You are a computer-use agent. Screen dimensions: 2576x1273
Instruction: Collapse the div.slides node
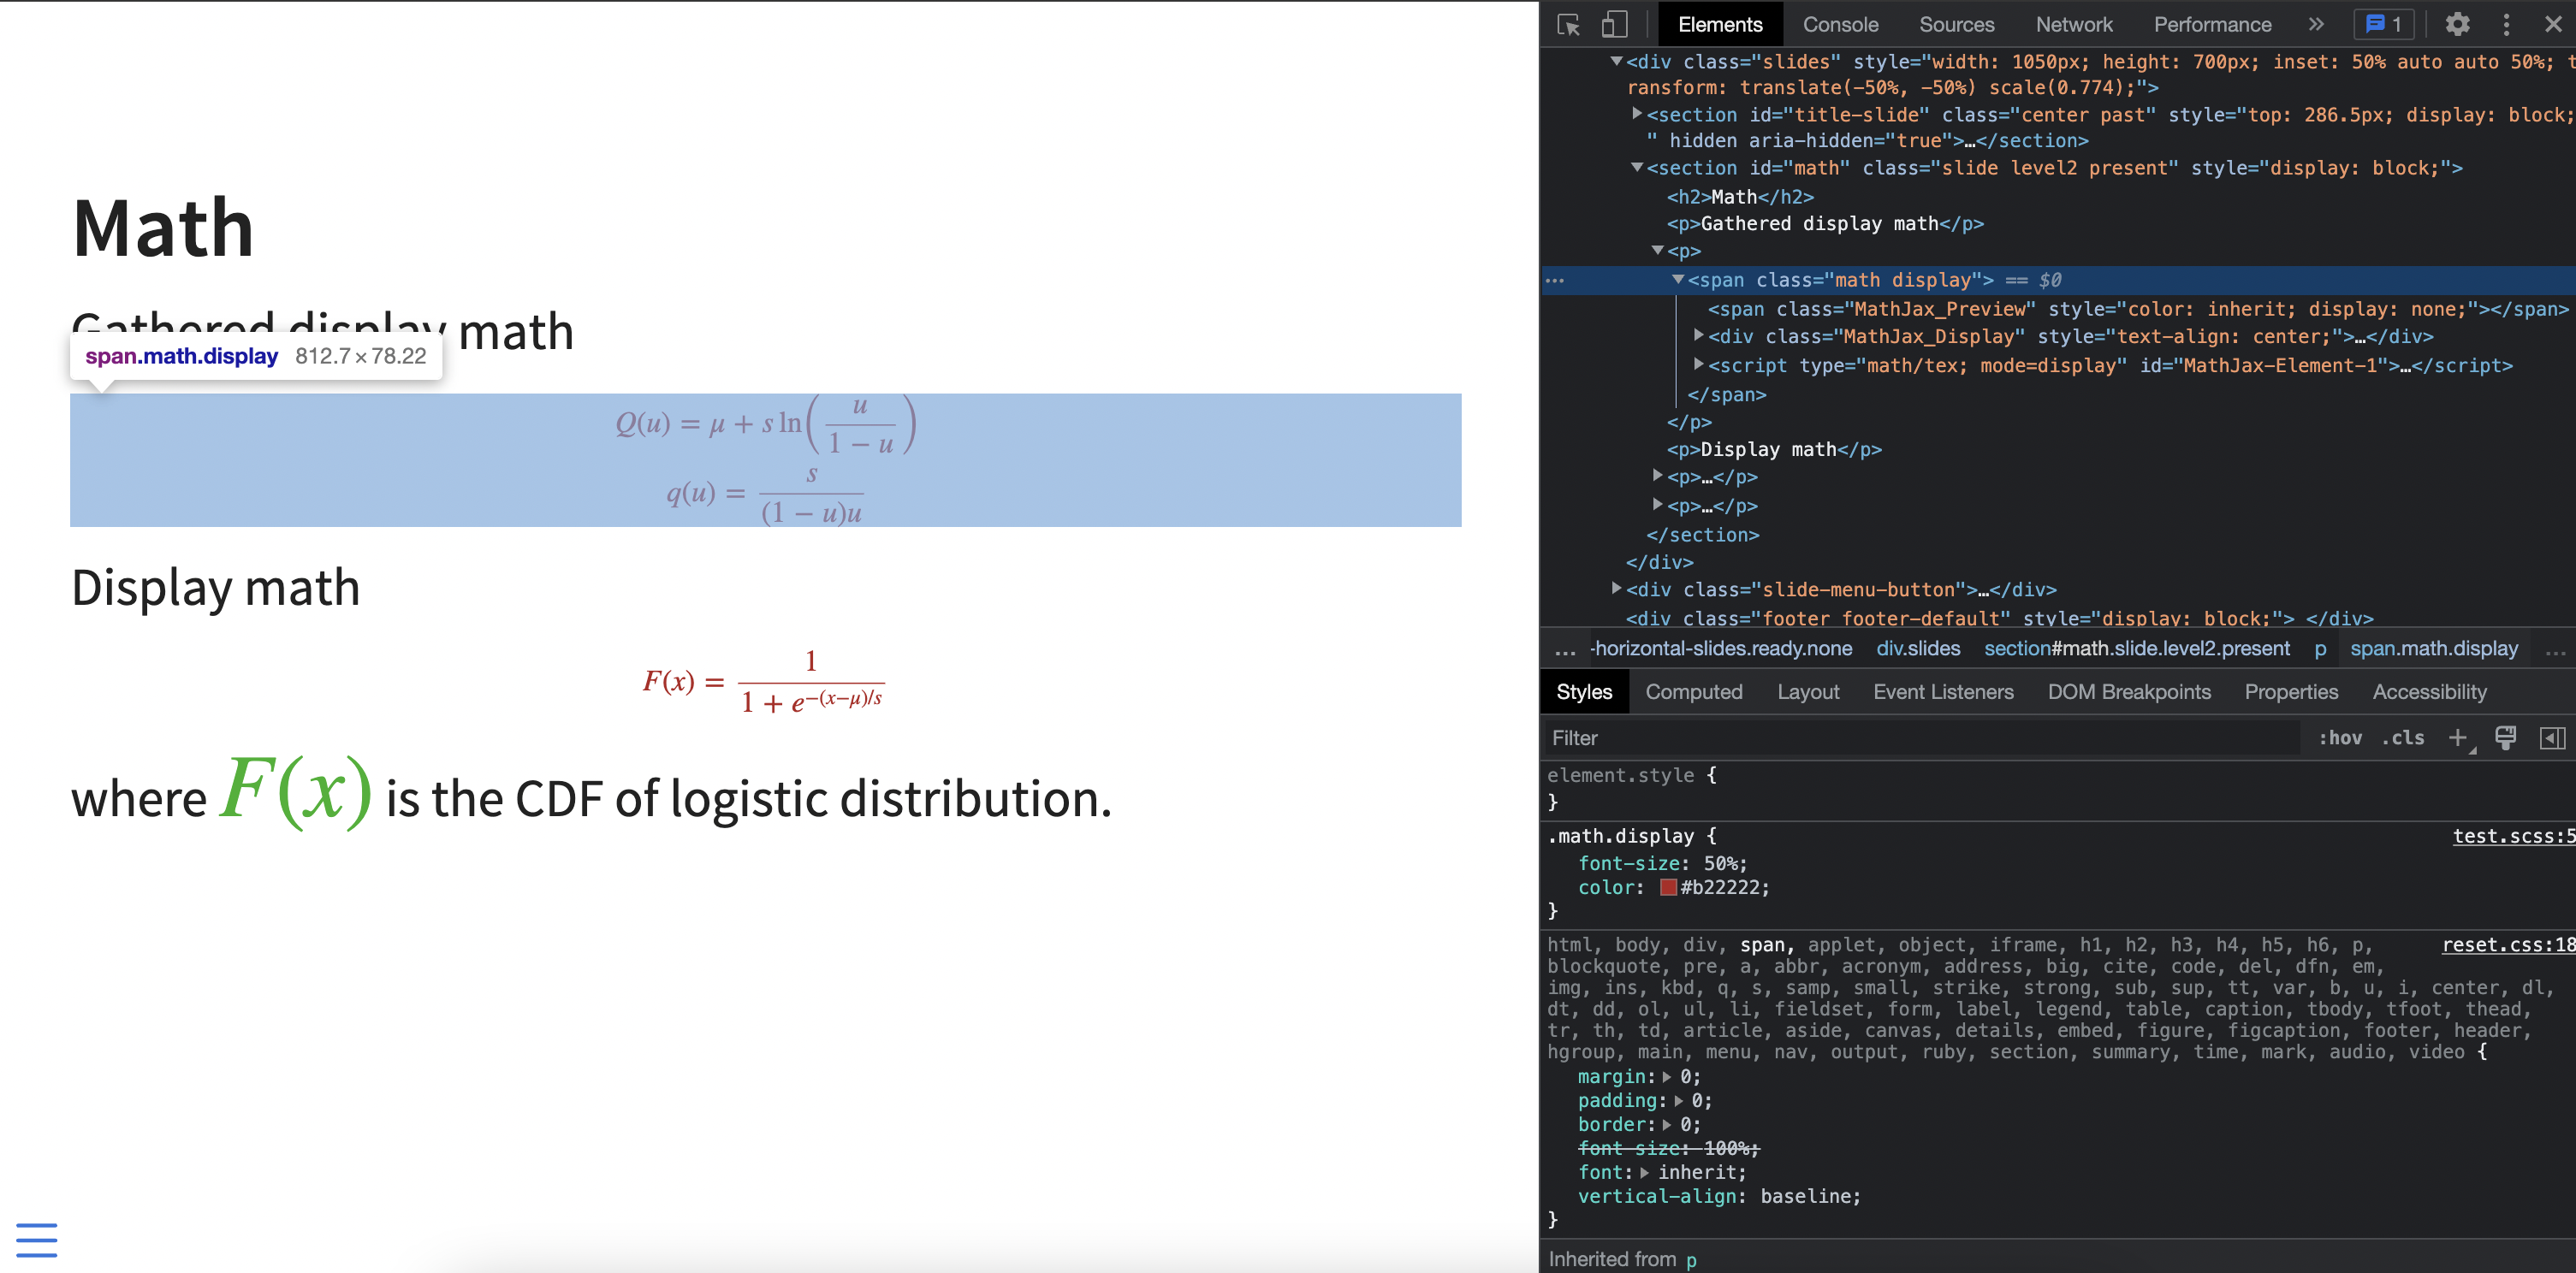pos(1617,61)
